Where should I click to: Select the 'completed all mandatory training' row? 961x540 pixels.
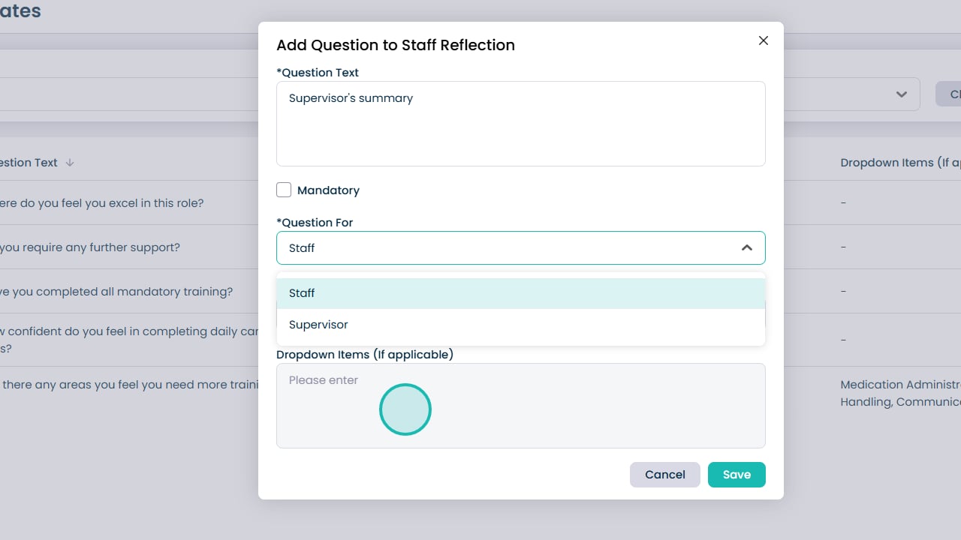(x=116, y=292)
